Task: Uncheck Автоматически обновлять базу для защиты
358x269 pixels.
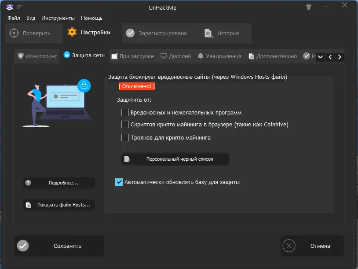Action: [118, 182]
